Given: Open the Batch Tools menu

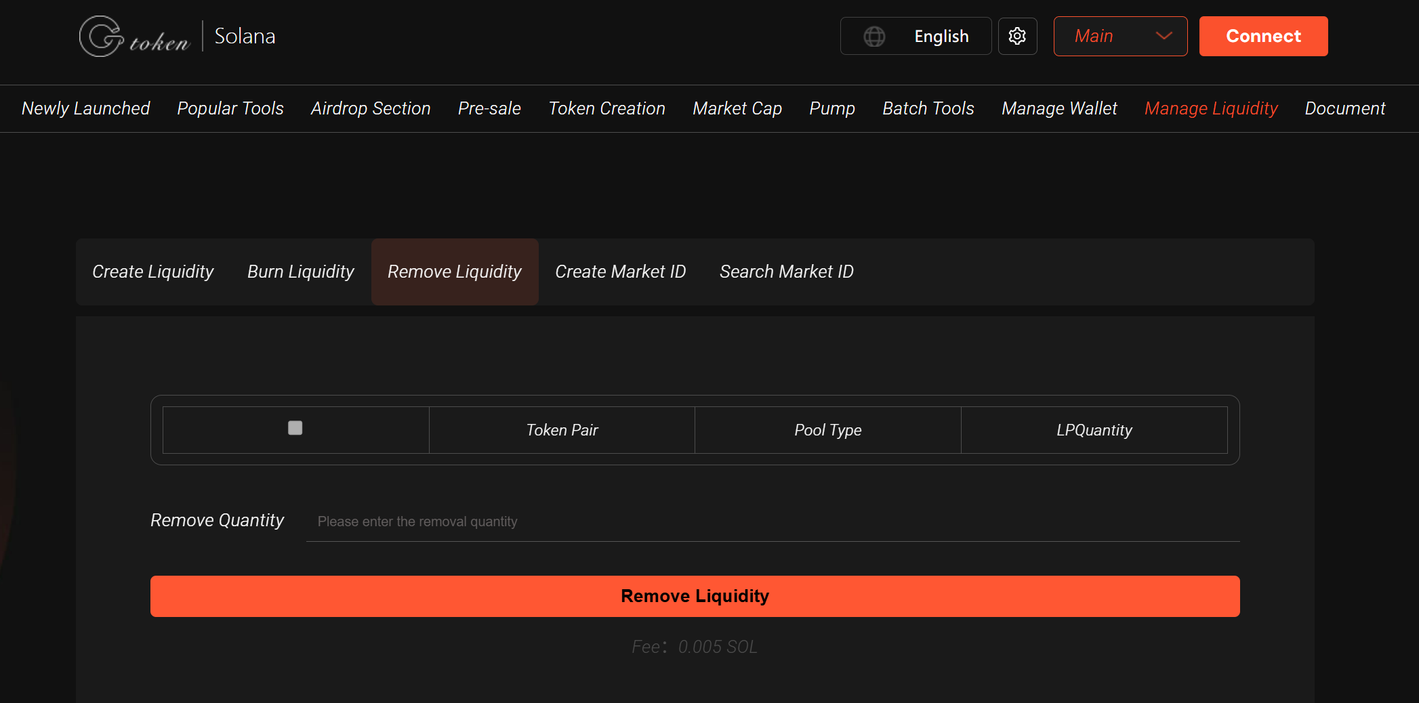Looking at the screenshot, I should click(x=928, y=108).
